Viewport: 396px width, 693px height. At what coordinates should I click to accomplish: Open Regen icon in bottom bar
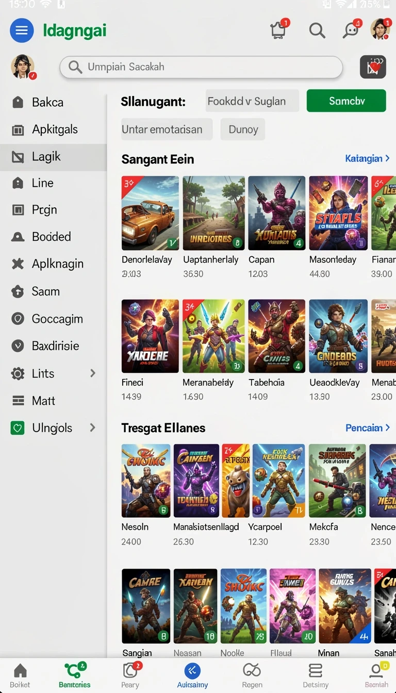coord(252,670)
